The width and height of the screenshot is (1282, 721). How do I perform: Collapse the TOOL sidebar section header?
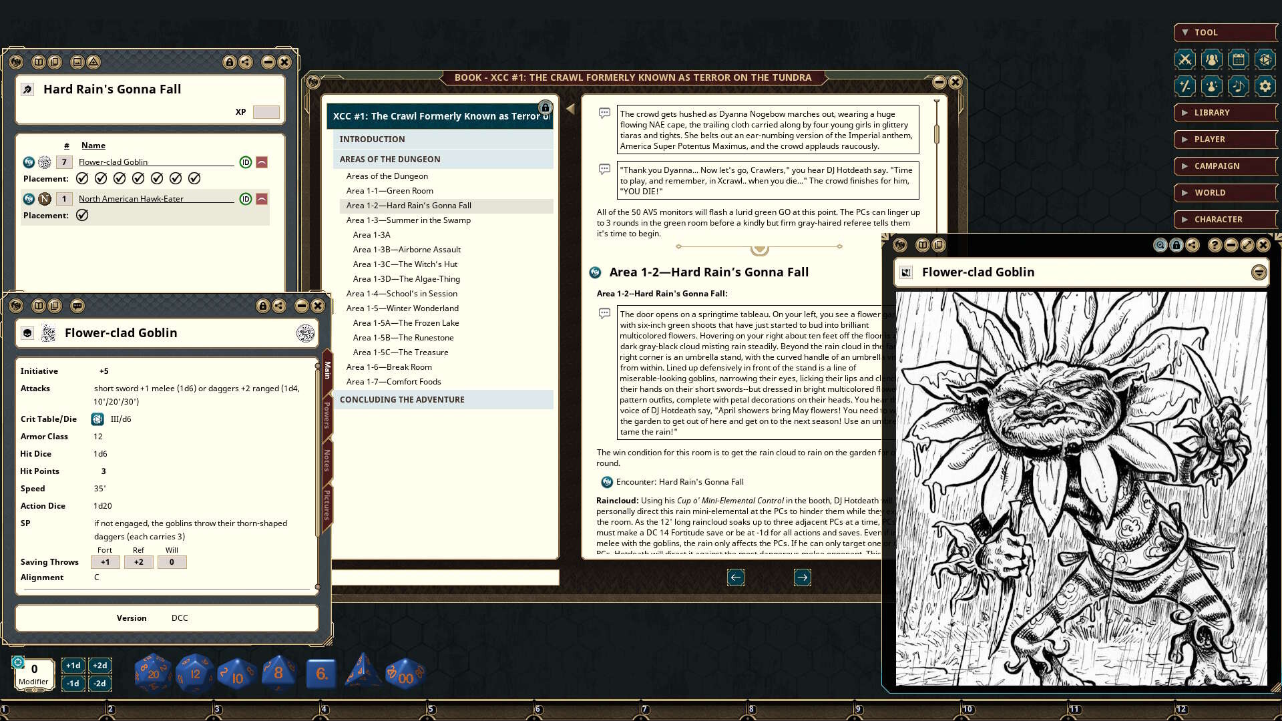pos(1225,32)
